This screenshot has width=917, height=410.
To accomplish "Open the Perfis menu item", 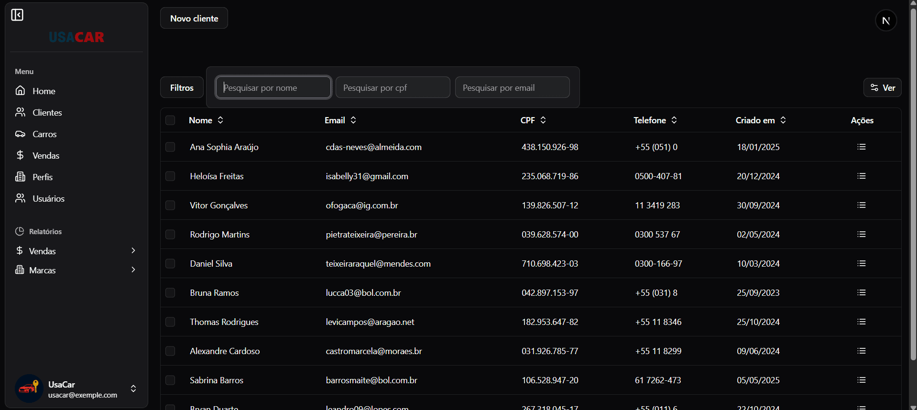I will pyautogui.click(x=42, y=177).
